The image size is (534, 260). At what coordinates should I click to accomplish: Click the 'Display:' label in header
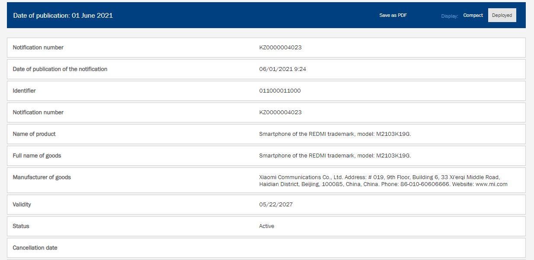click(x=449, y=16)
